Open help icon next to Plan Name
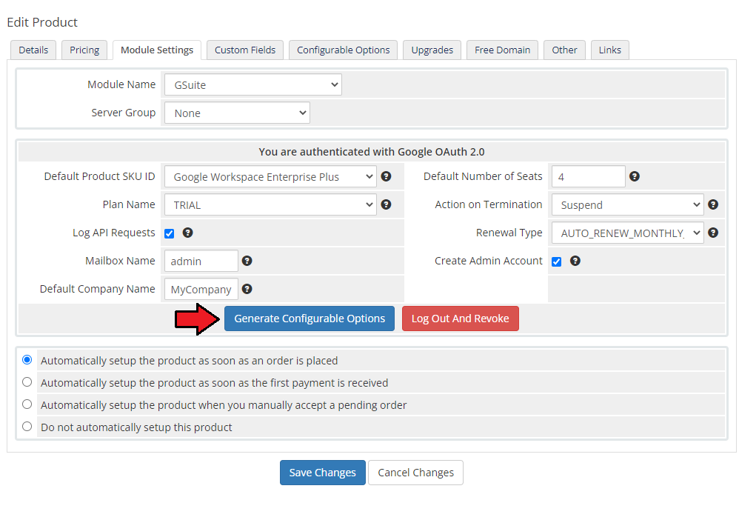739x520 pixels. [386, 204]
